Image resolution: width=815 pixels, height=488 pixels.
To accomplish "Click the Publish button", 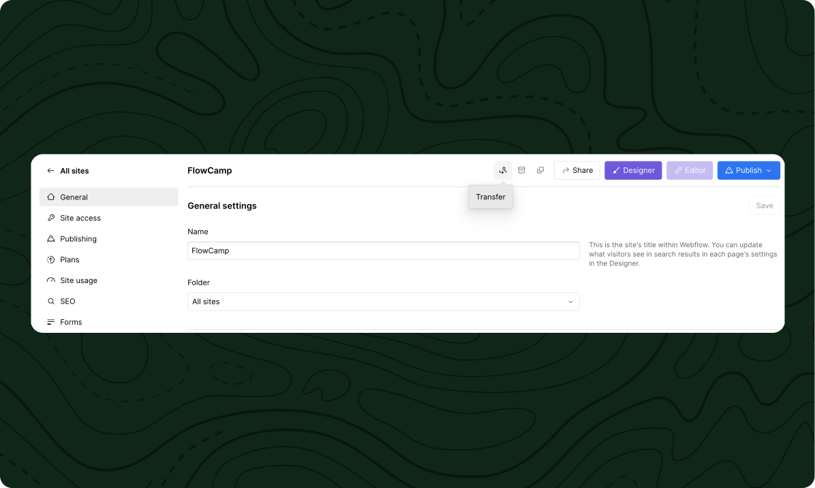I will pos(748,170).
